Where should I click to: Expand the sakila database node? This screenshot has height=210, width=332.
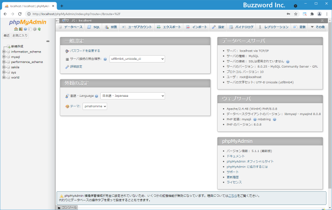click(4, 67)
